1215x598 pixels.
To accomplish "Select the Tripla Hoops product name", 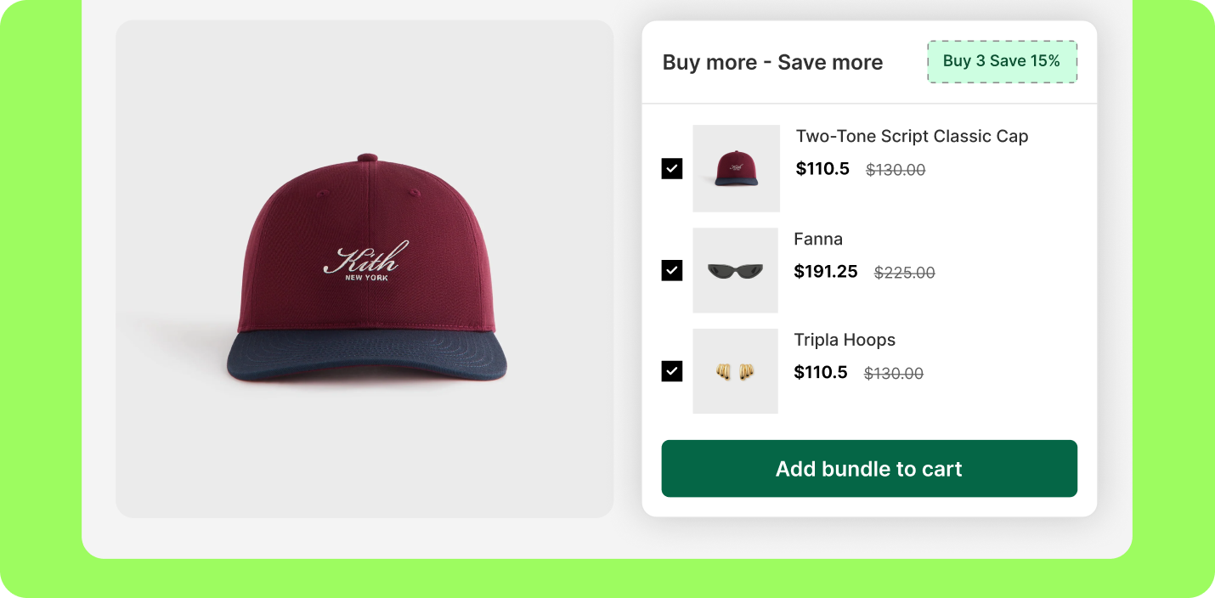I will [x=845, y=340].
